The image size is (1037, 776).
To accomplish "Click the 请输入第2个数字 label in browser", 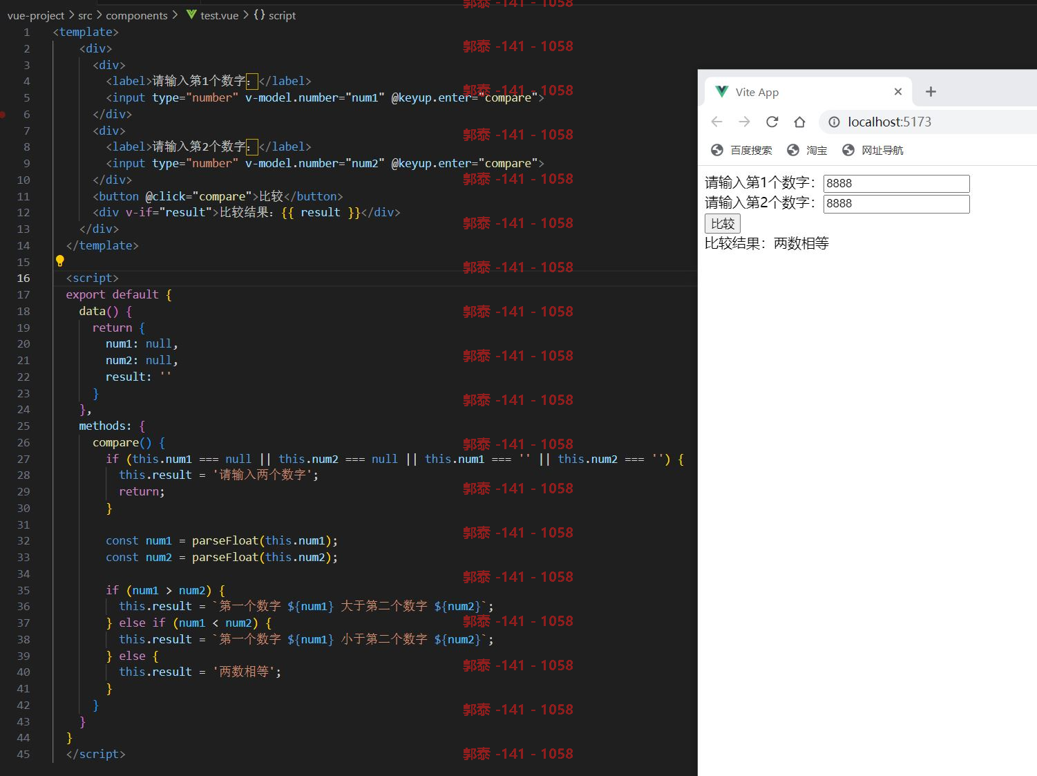I will (761, 202).
